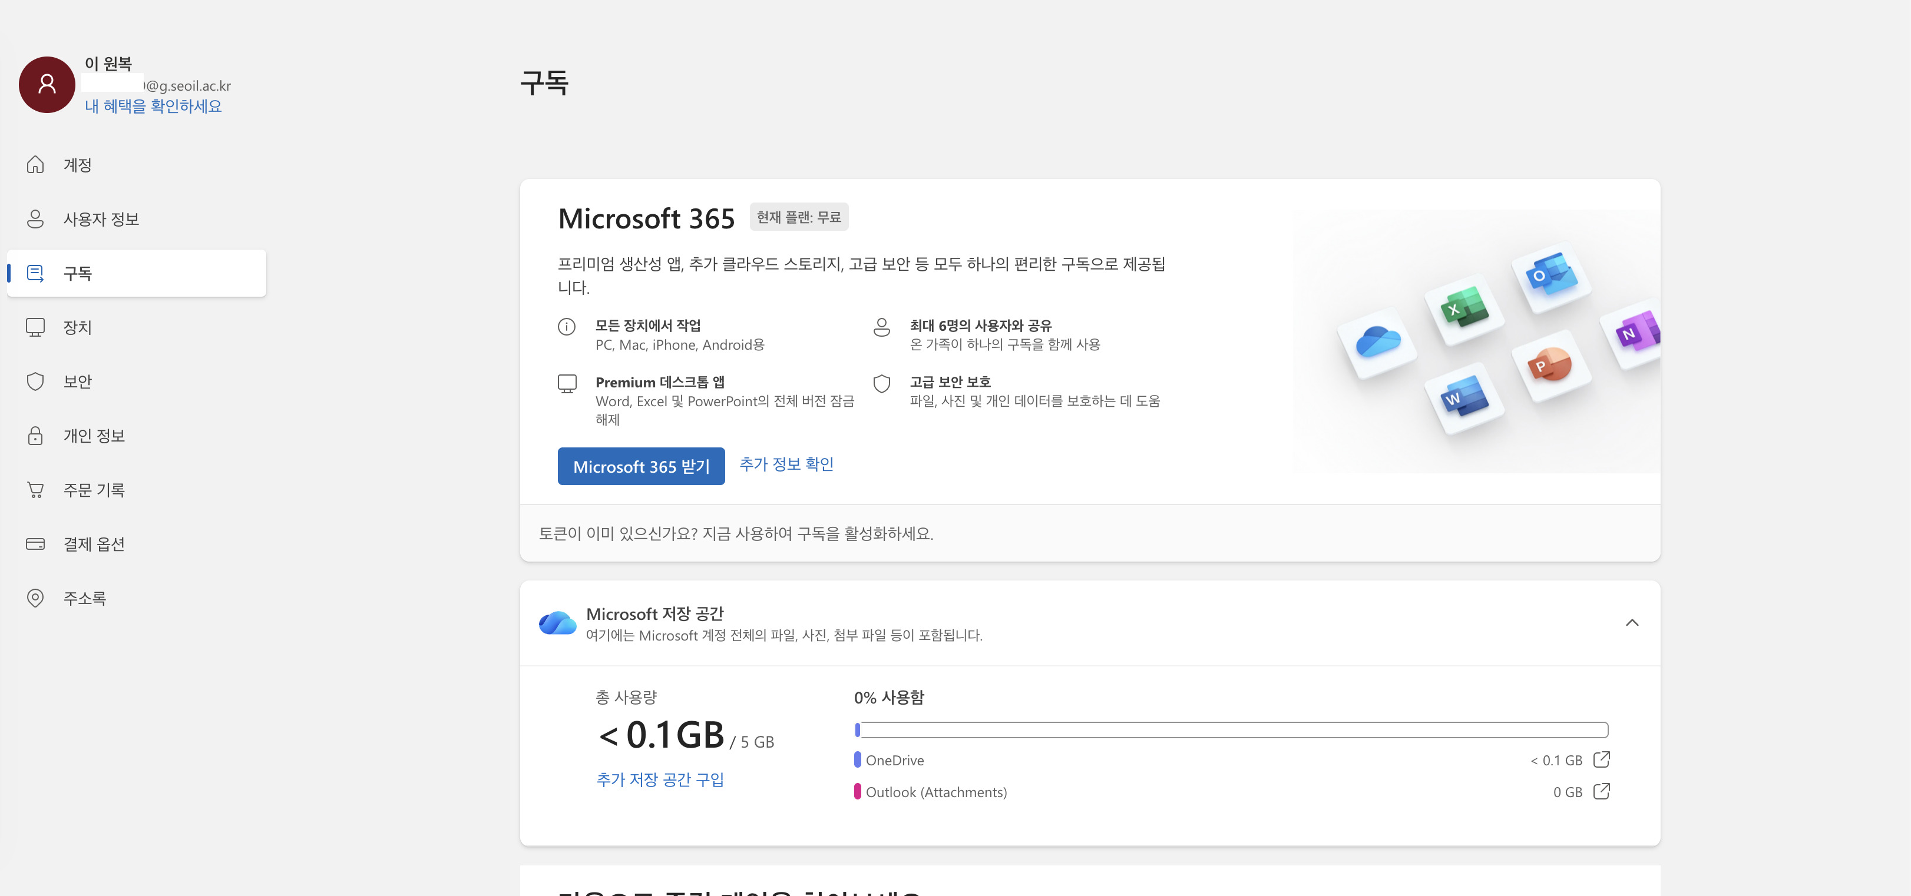
Task: Select the 사용자 정보 person icon
Action: coord(35,218)
